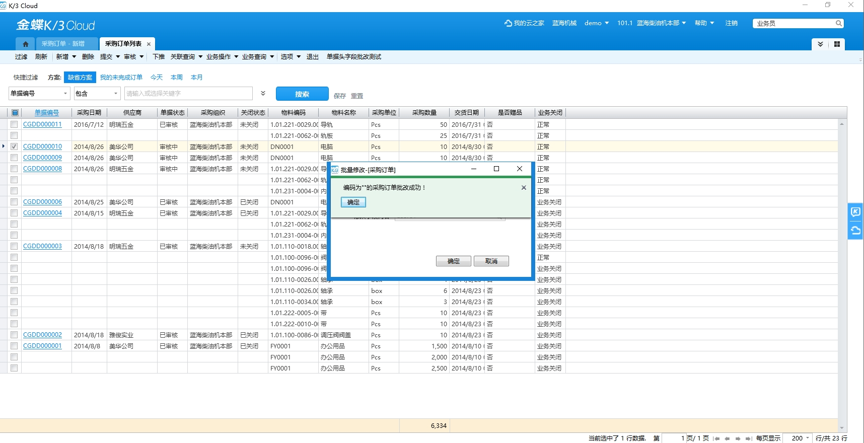The width and height of the screenshot is (864, 443).
Task: Click 取消 in the 批量修改 dialog
Action: tap(491, 261)
